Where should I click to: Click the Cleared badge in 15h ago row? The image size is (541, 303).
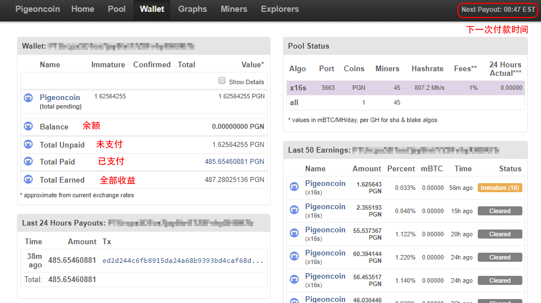(x=500, y=211)
